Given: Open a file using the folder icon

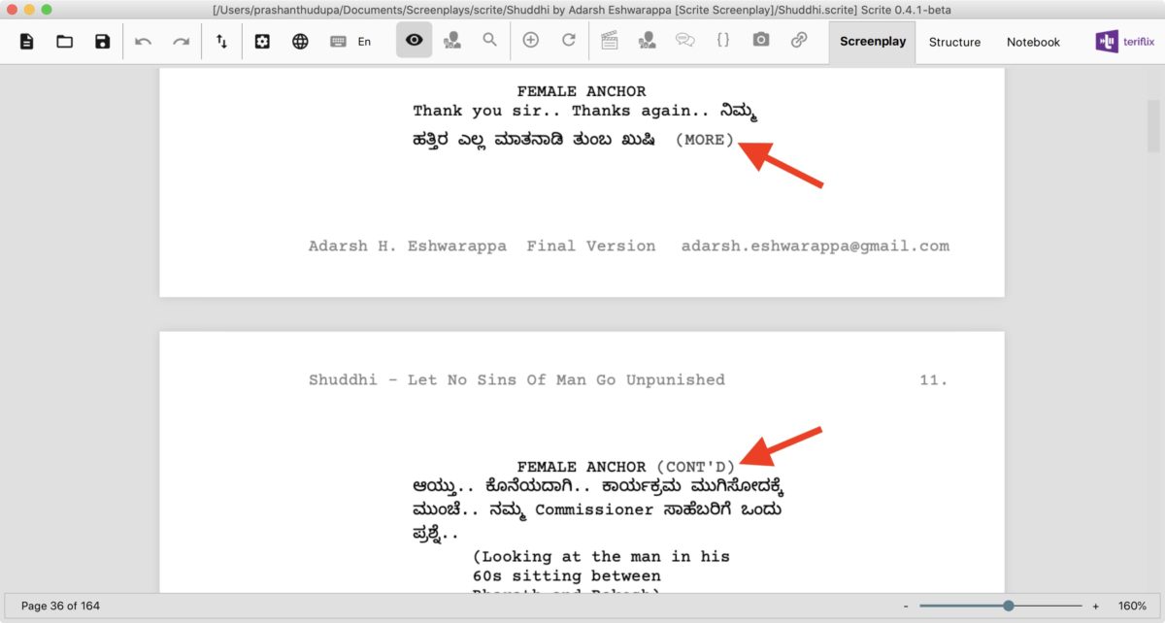Looking at the screenshot, I should point(64,42).
